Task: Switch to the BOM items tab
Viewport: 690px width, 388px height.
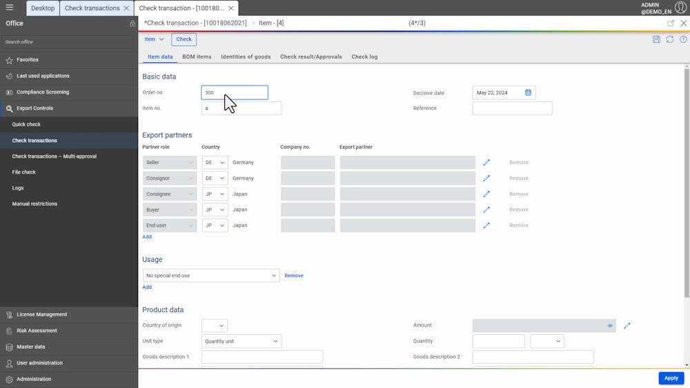Action: click(x=197, y=57)
